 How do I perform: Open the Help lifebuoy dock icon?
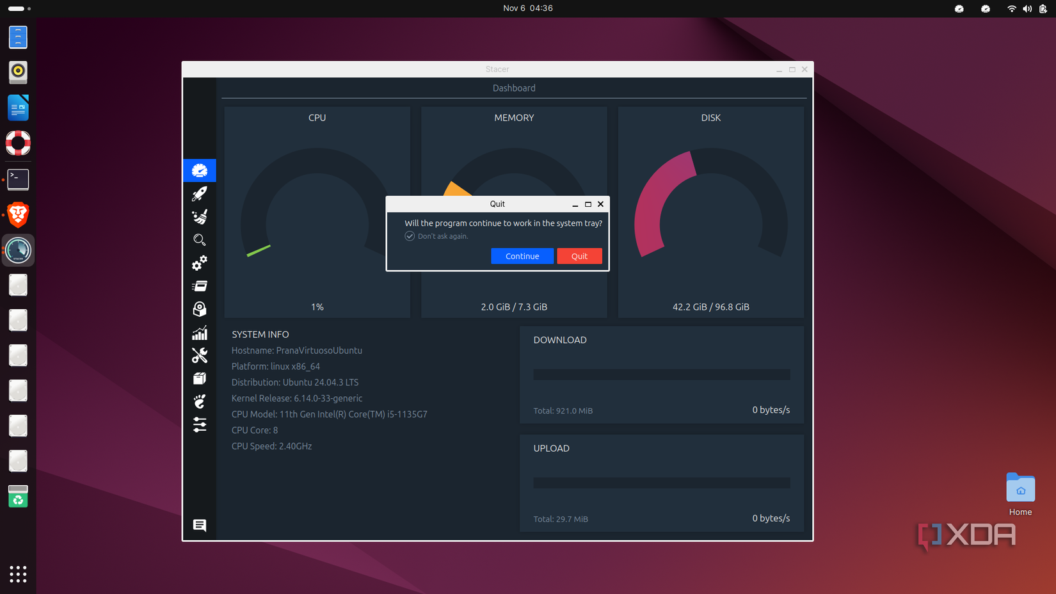(18, 143)
